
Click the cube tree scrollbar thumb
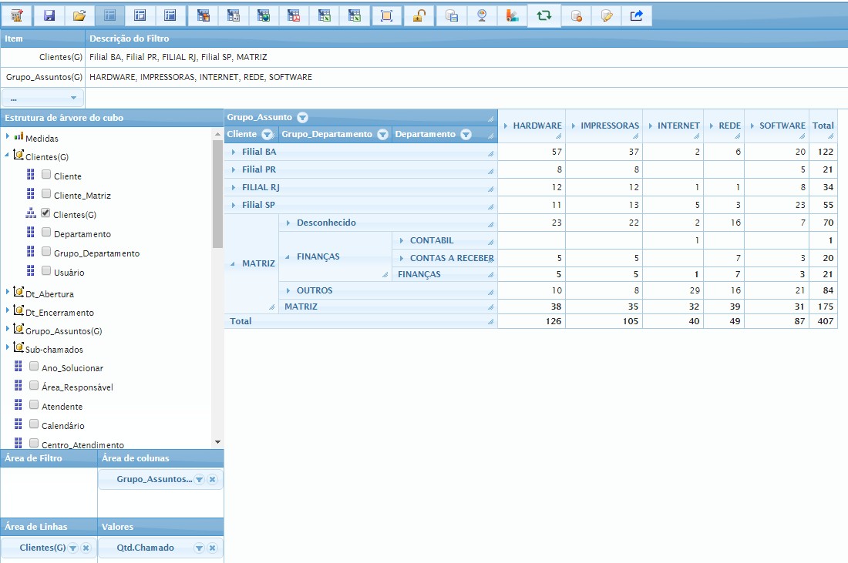[217, 194]
